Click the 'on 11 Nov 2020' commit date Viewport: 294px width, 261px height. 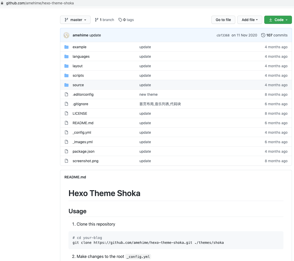point(244,35)
